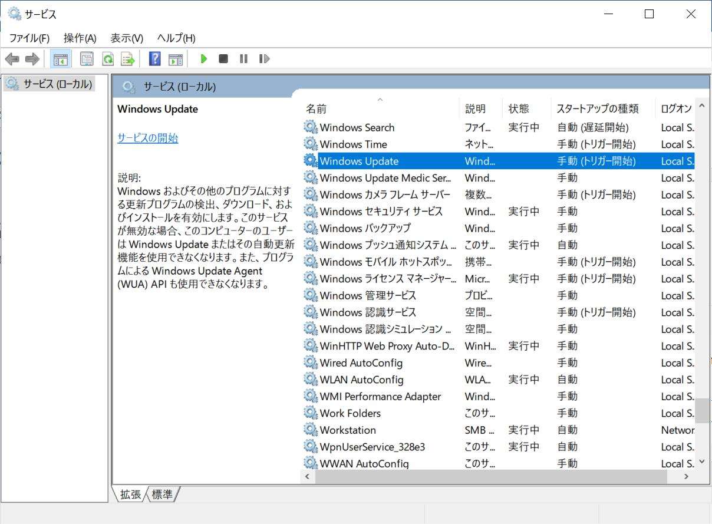Viewport: 712px width, 524px height.
Task: Start the service with the green play icon
Action: click(203, 59)
